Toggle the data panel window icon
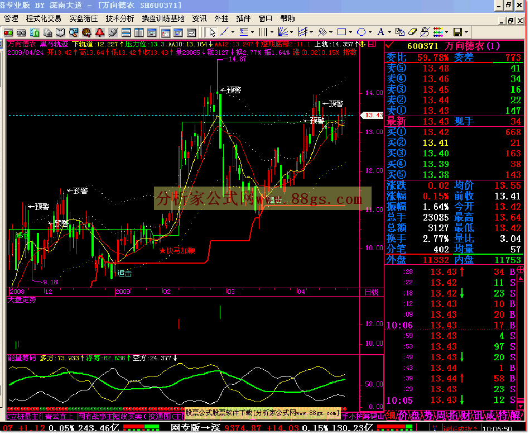 [x=178, y=32]
